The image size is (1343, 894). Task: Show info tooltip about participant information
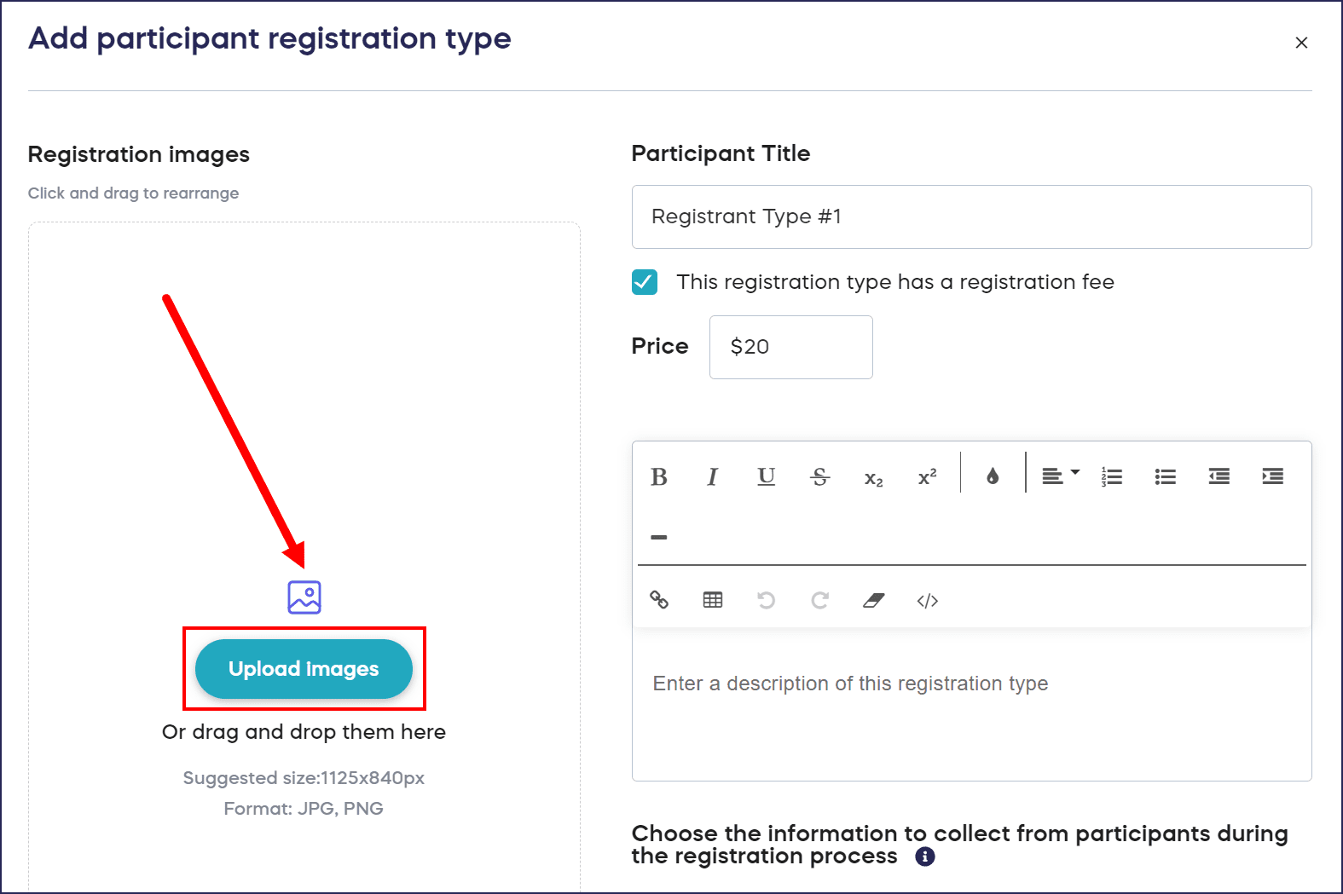click(925, 857)
